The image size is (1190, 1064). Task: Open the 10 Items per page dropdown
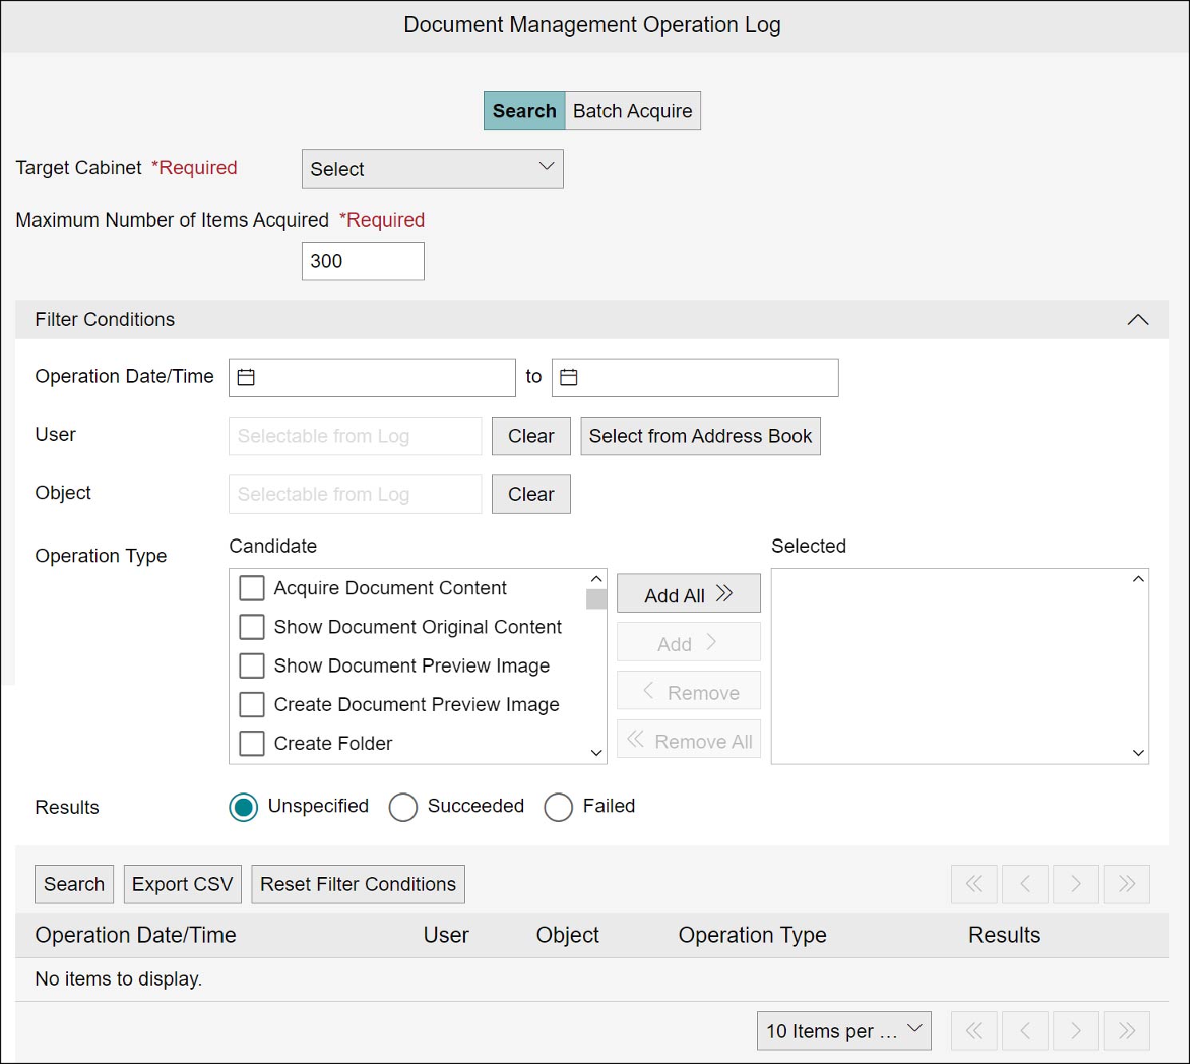pos(843,1030)
